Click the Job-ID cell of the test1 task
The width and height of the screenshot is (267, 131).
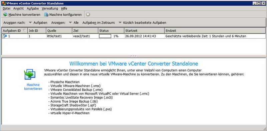37,36
